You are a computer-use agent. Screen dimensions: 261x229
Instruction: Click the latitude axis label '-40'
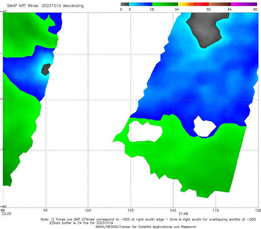tap(4, 11)
